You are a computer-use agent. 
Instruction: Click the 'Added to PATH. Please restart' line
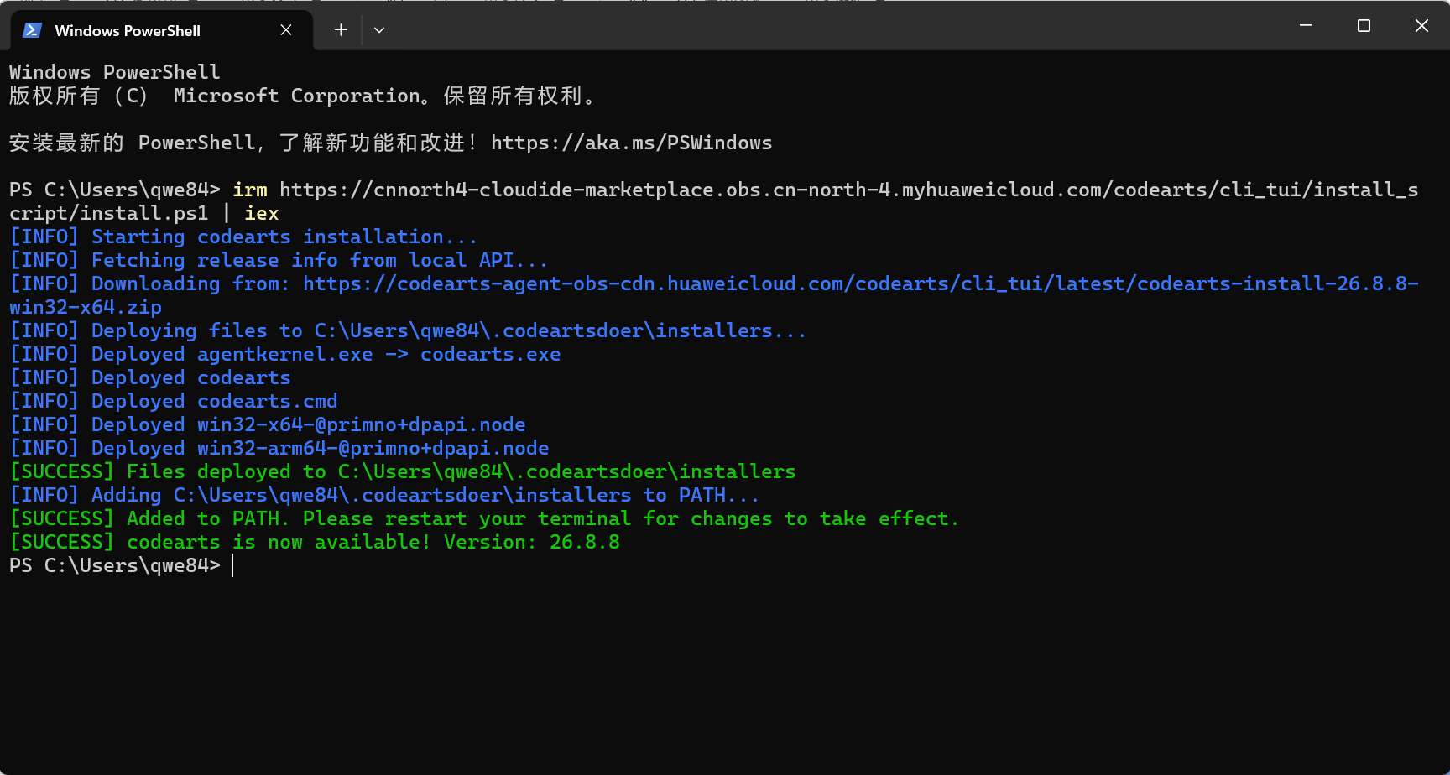[x=484, y=518]
